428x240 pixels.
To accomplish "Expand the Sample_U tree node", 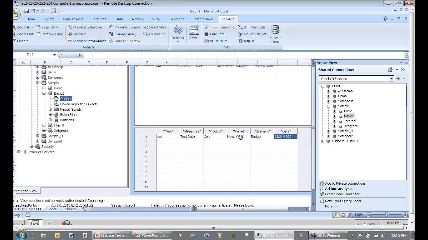I will (329, 131).
